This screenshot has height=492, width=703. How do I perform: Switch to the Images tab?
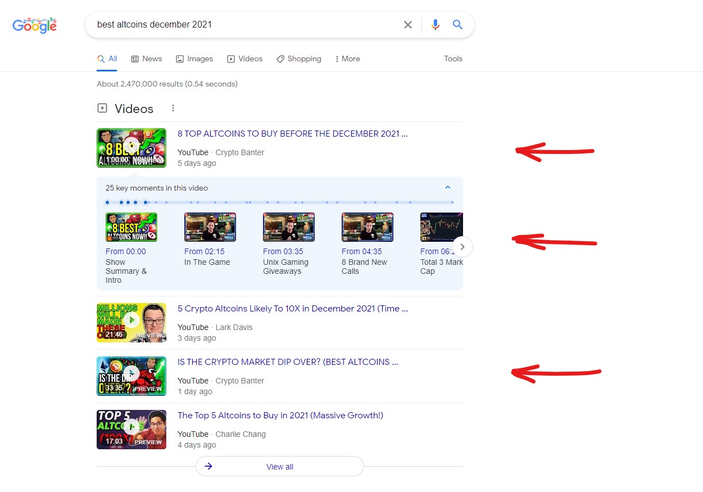(x=194, y=59)
